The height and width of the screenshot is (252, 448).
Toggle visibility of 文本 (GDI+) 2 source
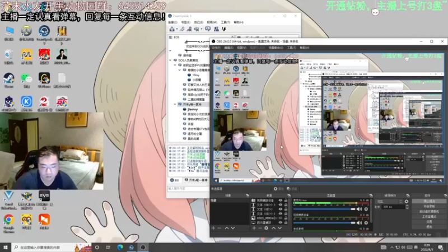click(281, 214)
